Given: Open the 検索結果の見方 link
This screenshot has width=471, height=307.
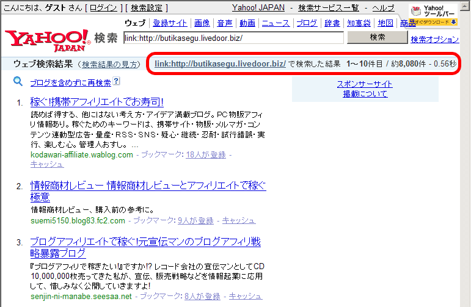Looking at the screenshot, I should [x=109, y=64].
